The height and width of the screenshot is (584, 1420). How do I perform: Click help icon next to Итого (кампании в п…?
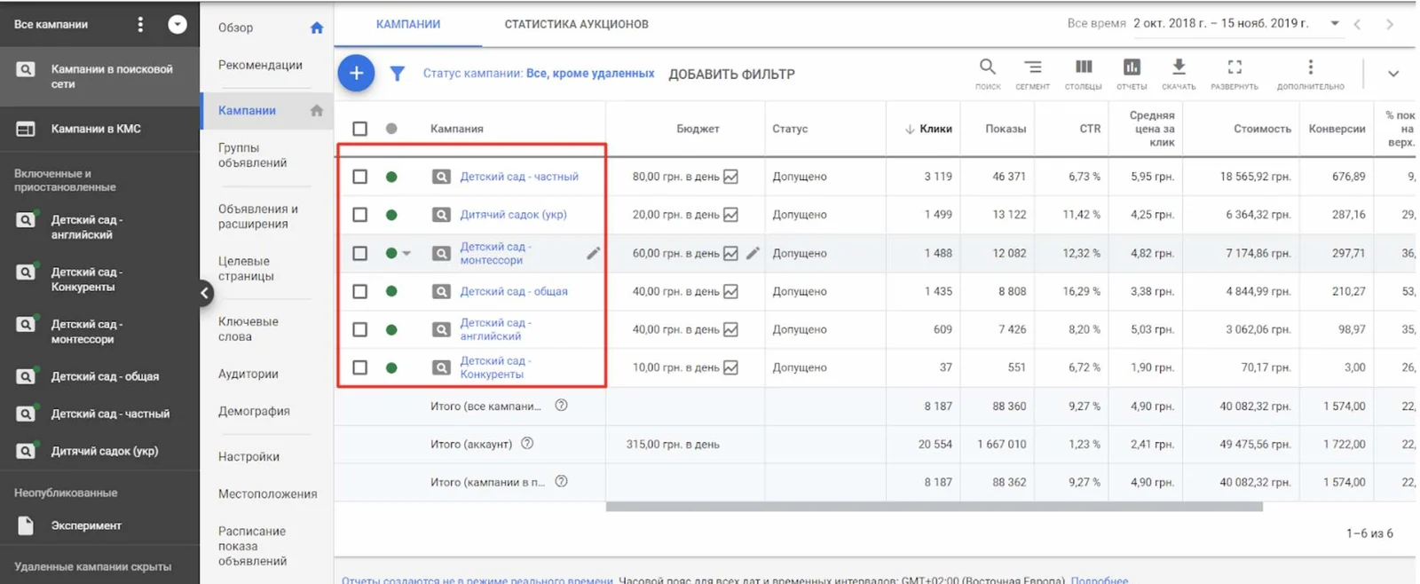[x=561, y=482]
